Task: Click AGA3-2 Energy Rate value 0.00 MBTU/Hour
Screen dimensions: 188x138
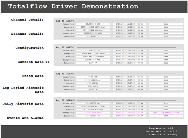Action: (x=93, y=80)
